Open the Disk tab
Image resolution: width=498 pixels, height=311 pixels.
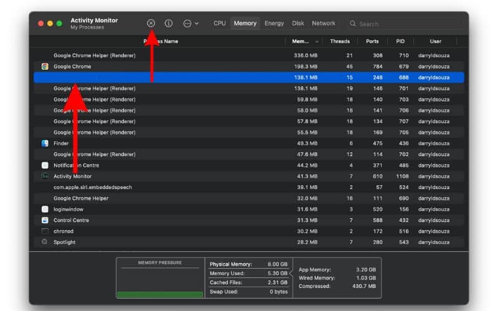[298, 24]
